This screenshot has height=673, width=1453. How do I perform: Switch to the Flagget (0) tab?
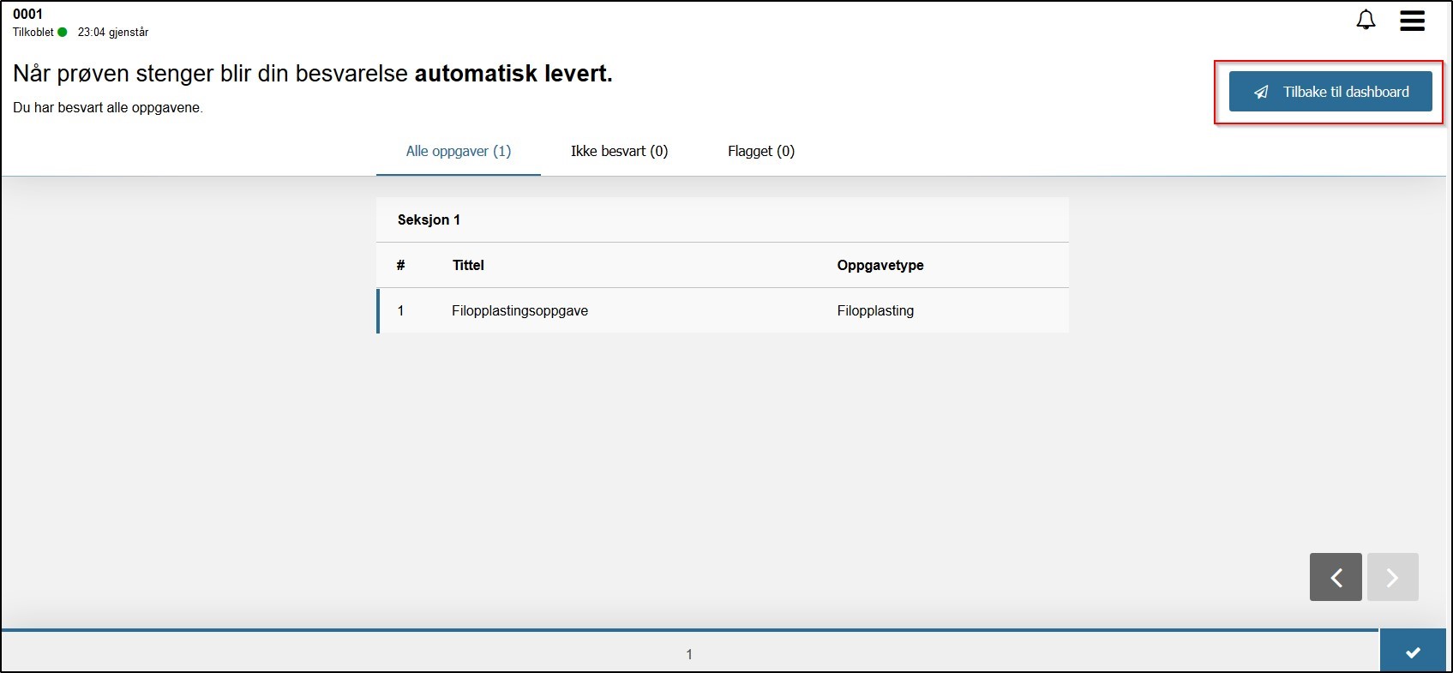[761, 152]
